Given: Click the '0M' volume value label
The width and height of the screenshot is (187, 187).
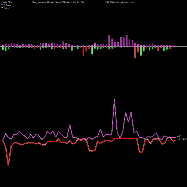Looking at the screenshot, I should click(x=179, y=137).
